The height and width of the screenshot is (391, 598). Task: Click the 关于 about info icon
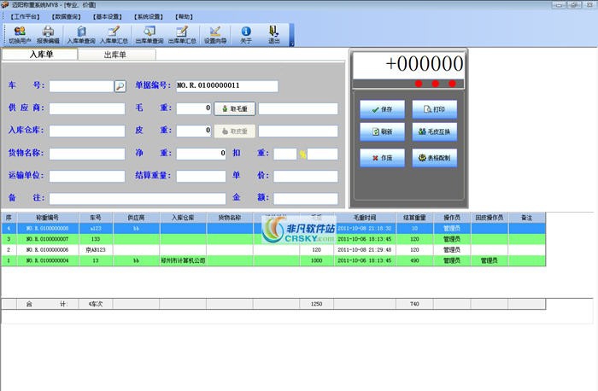pos(246,34)
